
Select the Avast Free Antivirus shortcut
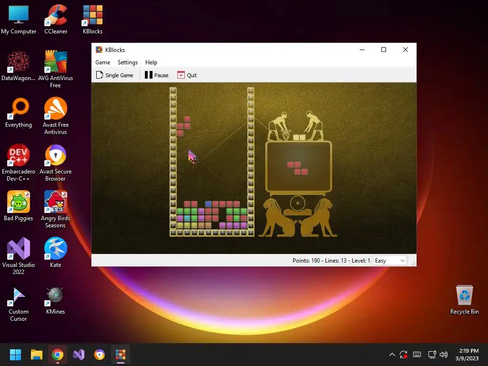(55, 116)
